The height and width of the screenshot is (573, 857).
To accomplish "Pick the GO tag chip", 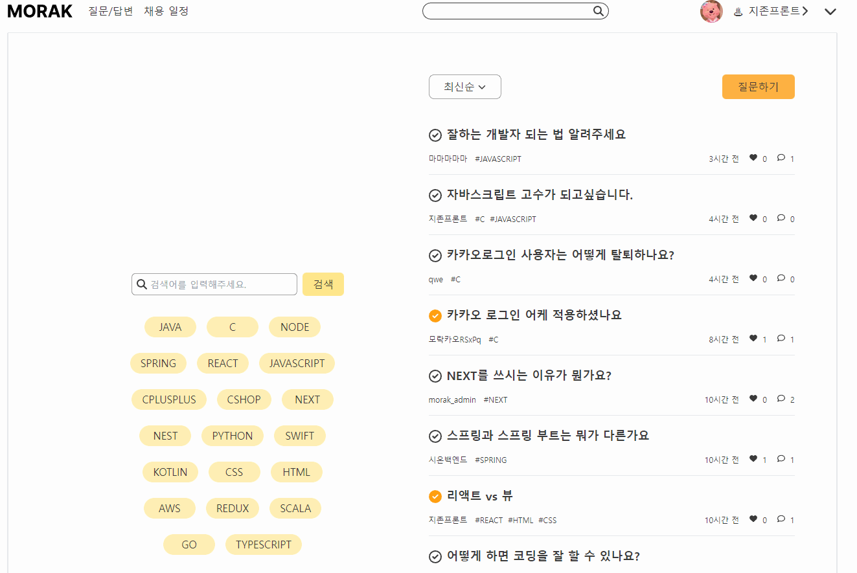I will 189,545.
